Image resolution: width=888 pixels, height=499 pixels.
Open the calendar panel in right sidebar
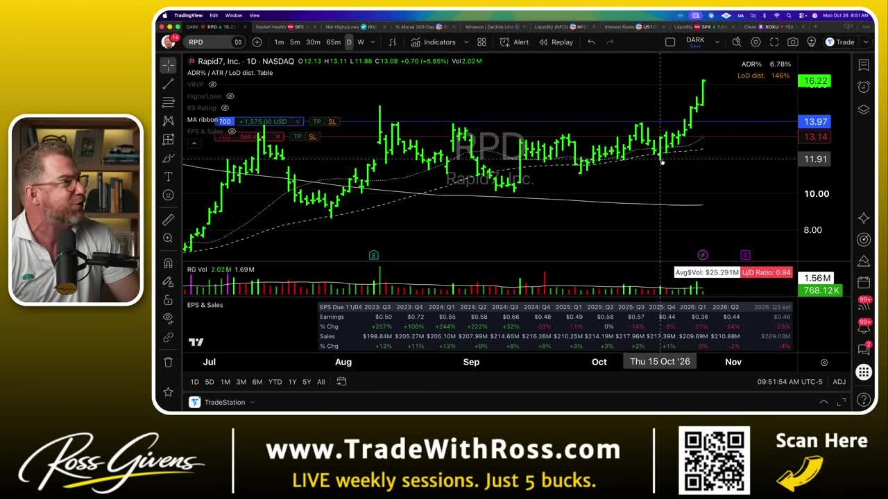(x=864, y=282)
